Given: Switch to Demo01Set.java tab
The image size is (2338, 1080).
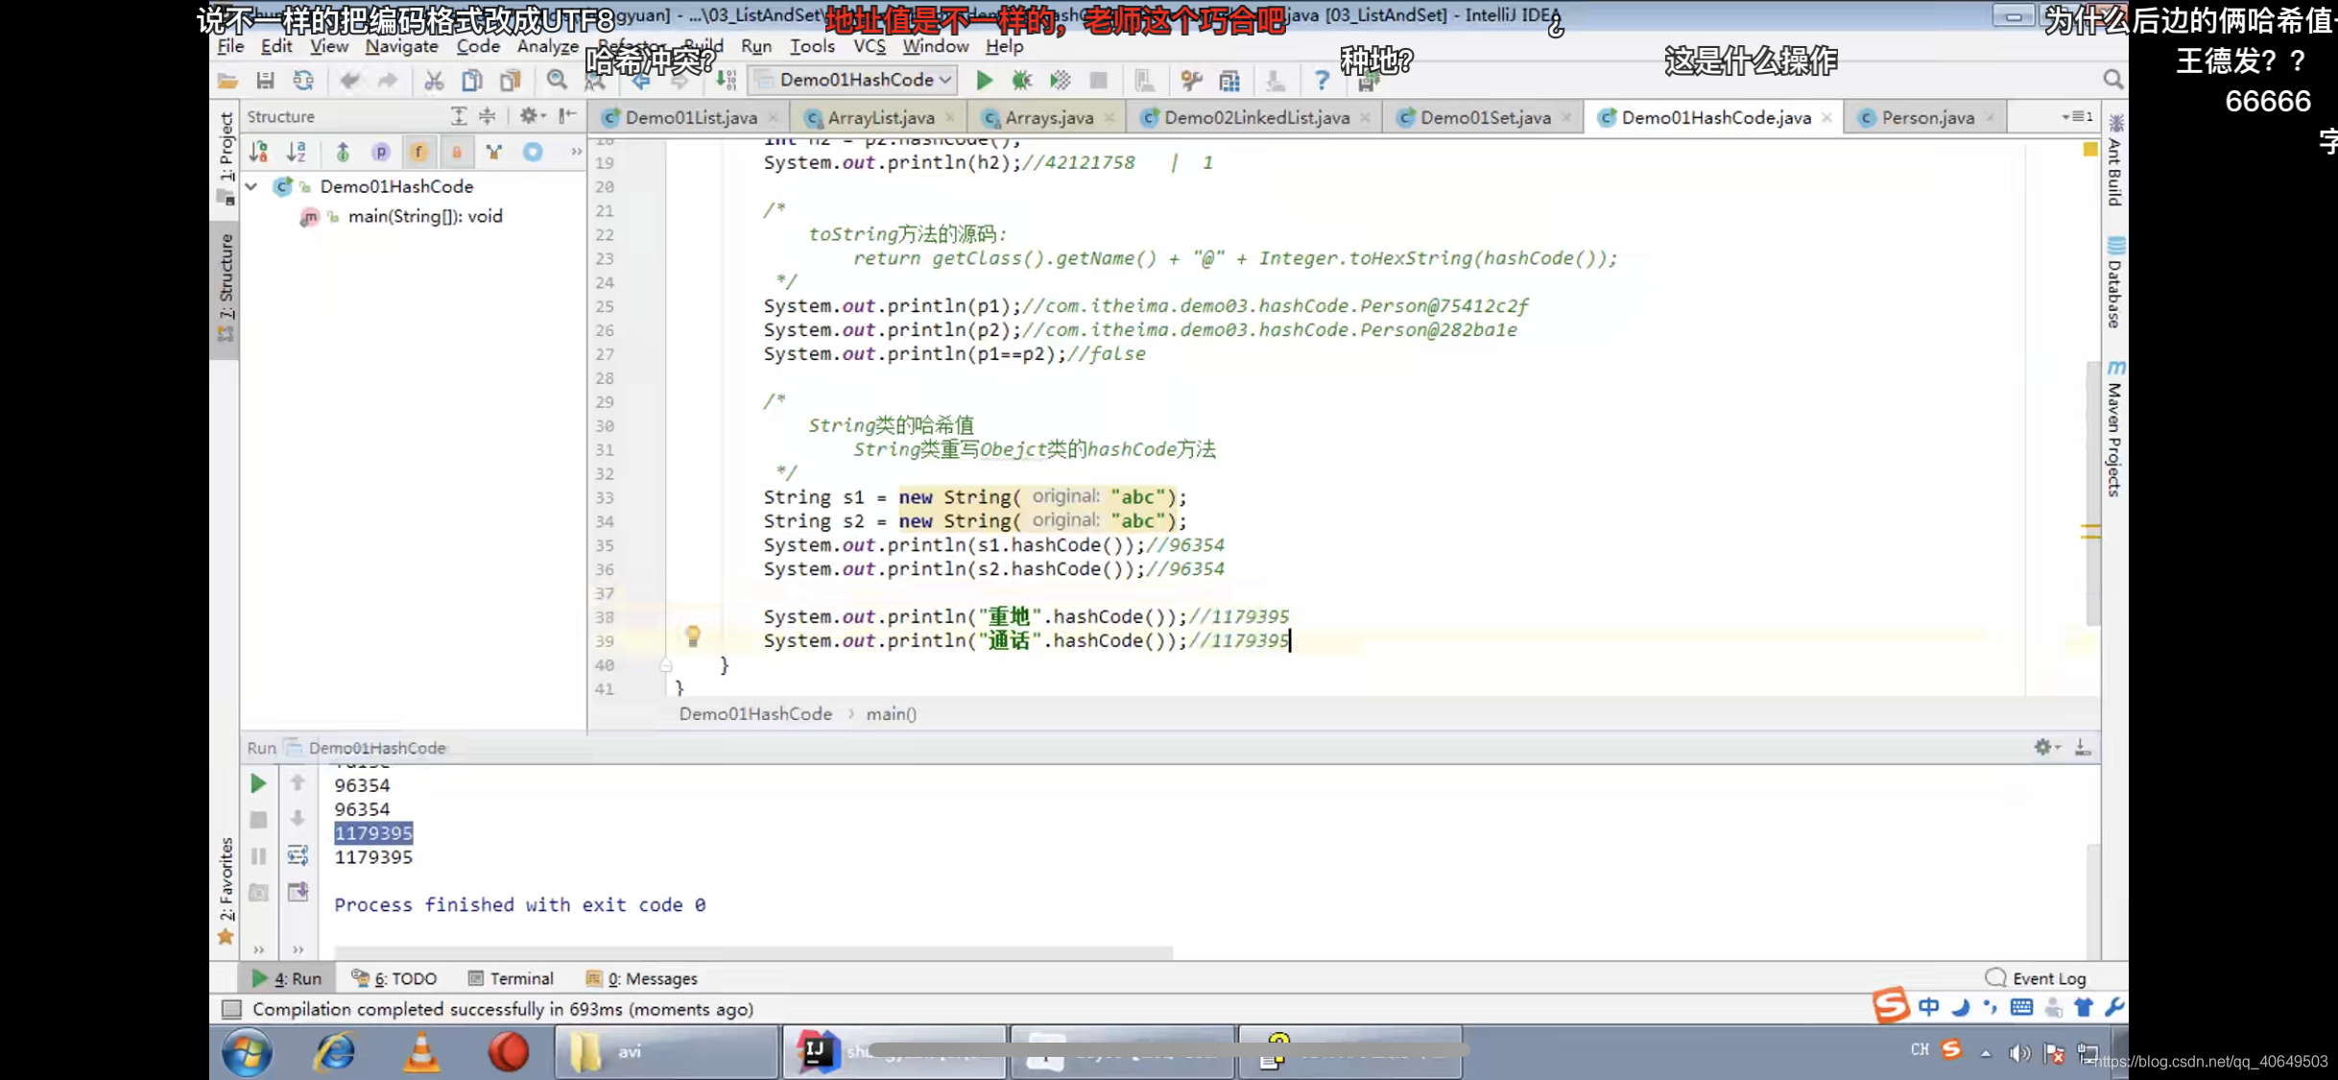Looking at the screenshot, I should pos(1484,117).
